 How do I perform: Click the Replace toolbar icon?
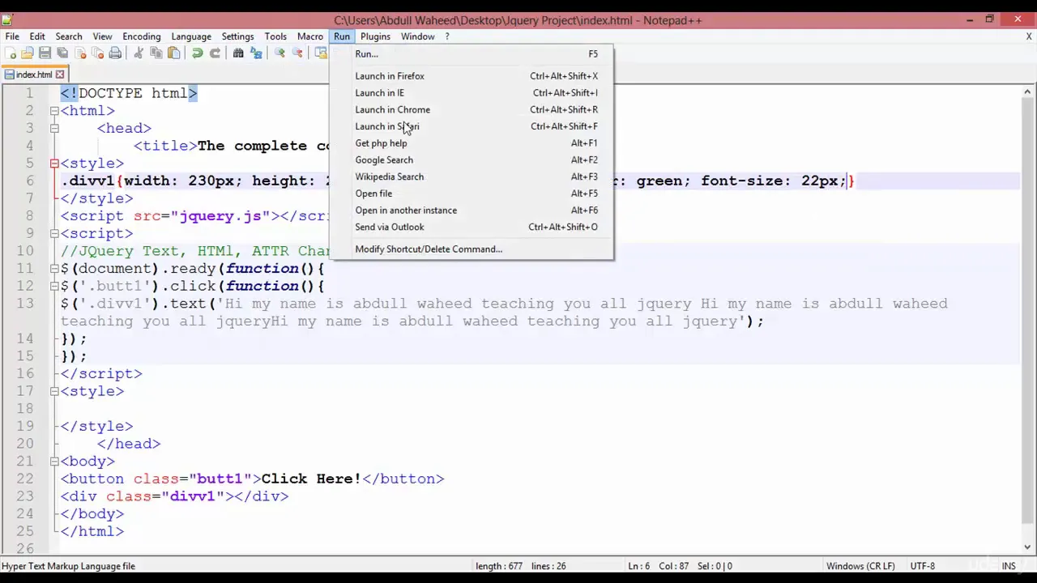tap(256, 53)
